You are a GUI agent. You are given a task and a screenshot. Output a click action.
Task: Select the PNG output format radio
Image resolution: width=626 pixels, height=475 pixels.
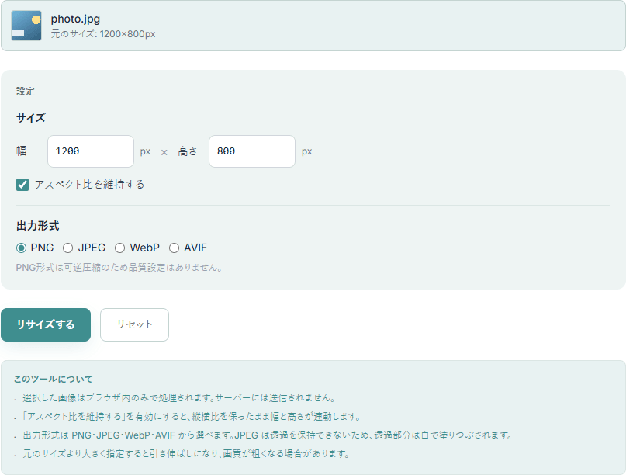pos(21,248)
